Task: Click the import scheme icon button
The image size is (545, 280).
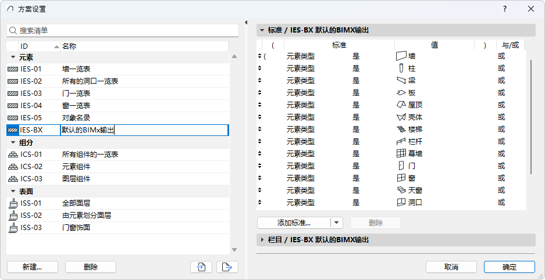Action: [201, 267]
